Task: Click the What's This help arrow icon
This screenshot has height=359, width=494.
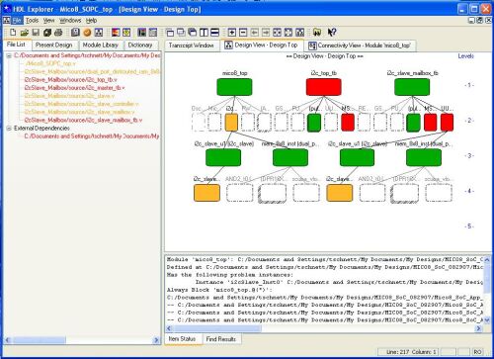Action: (x=332, y=33)
